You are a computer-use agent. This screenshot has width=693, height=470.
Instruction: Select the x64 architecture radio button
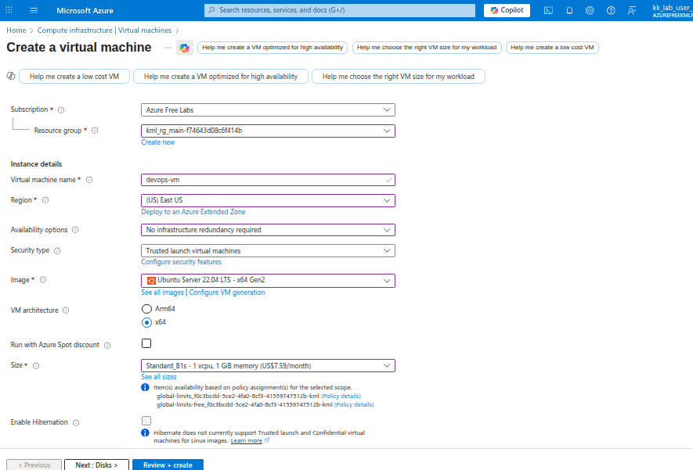tap(146, 322)
